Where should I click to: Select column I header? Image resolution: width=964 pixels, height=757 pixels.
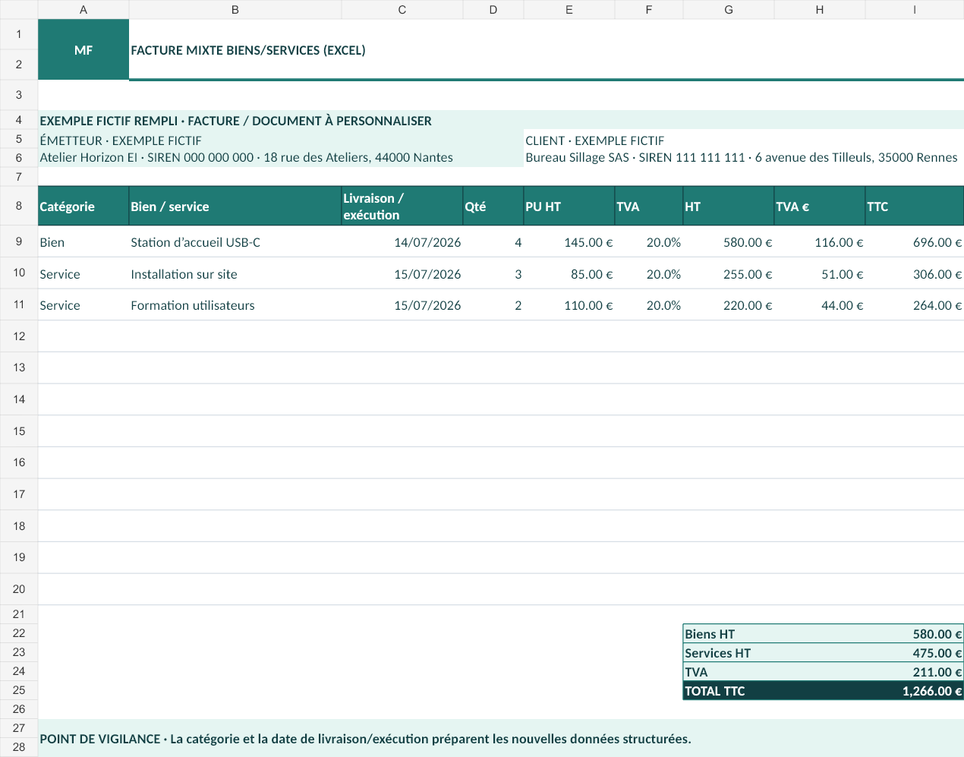915,9
